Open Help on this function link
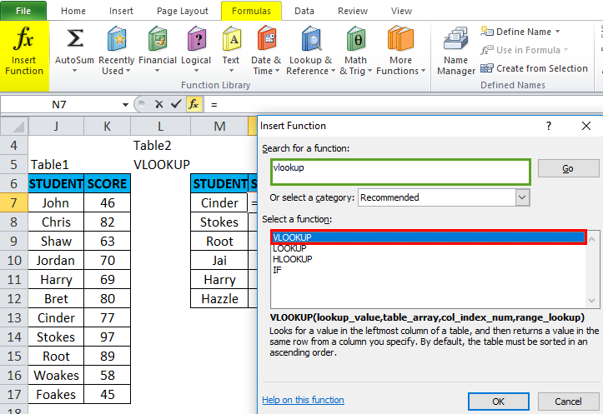Image resolution: width=603 pixels, height=414 pixels. (x=303, y=400)
